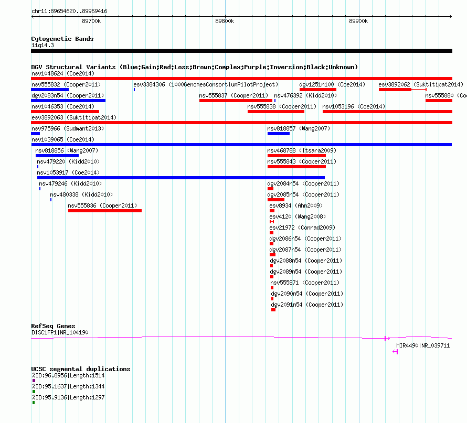Click the esv3892063 (Suktitipat2014) label

coord(74,117)
